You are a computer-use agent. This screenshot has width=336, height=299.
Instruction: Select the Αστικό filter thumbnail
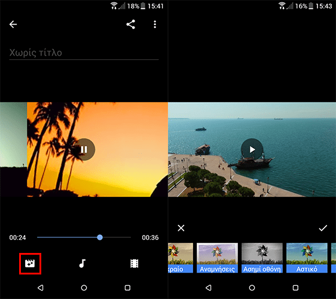307,258
